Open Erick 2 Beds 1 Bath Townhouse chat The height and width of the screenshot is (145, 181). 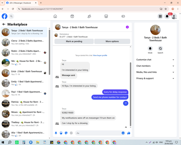(24, 73)
